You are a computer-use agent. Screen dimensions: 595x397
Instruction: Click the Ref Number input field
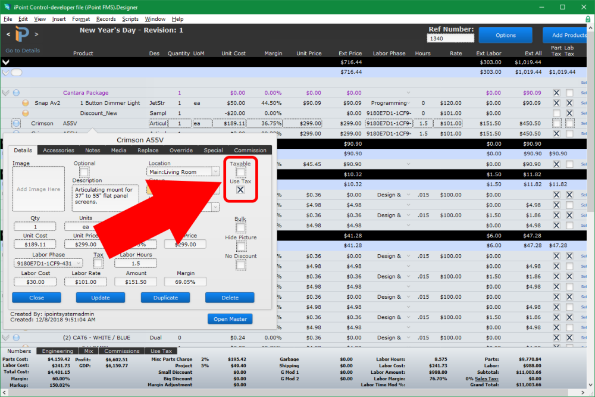[x=450, y=37]
